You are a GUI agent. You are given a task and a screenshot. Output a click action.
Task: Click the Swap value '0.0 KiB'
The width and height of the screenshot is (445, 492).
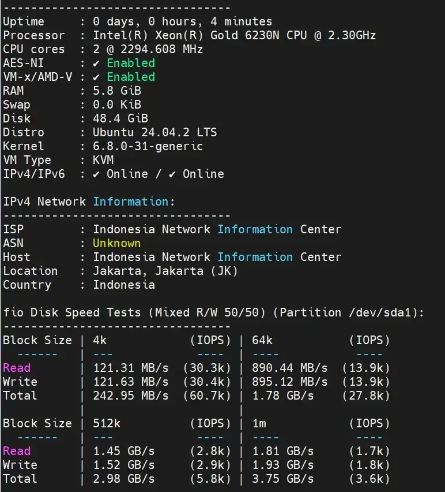point(117,105)
